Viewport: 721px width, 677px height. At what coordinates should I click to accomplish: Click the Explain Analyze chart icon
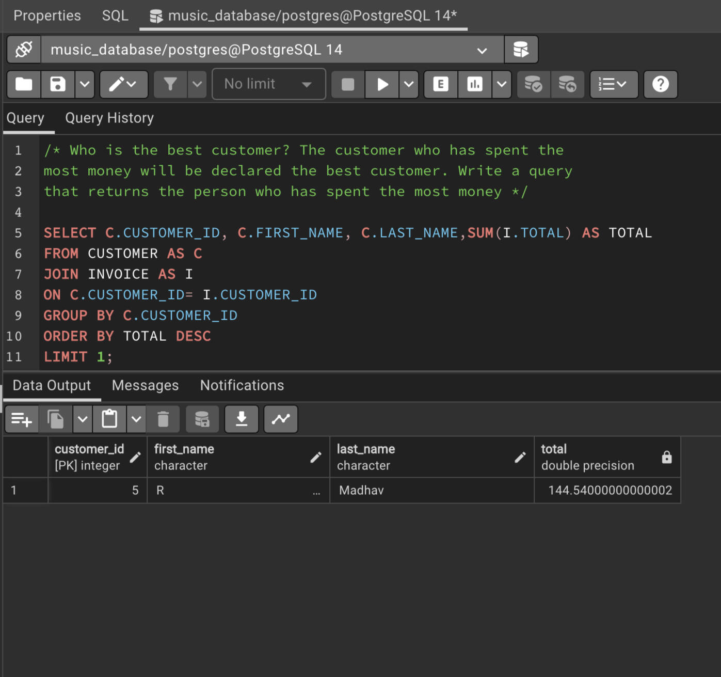click(x=475, y=84)
